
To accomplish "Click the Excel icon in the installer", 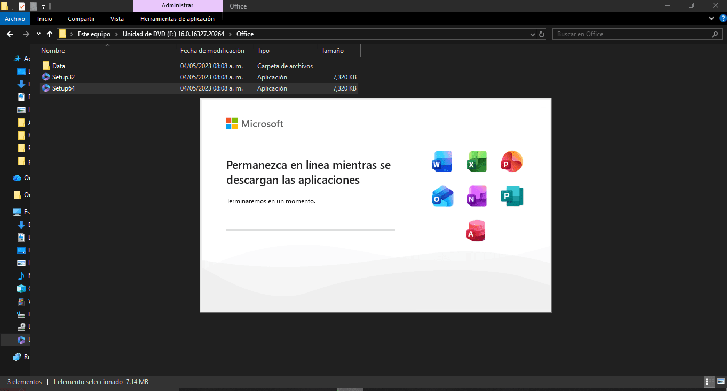I will (477, 161).
